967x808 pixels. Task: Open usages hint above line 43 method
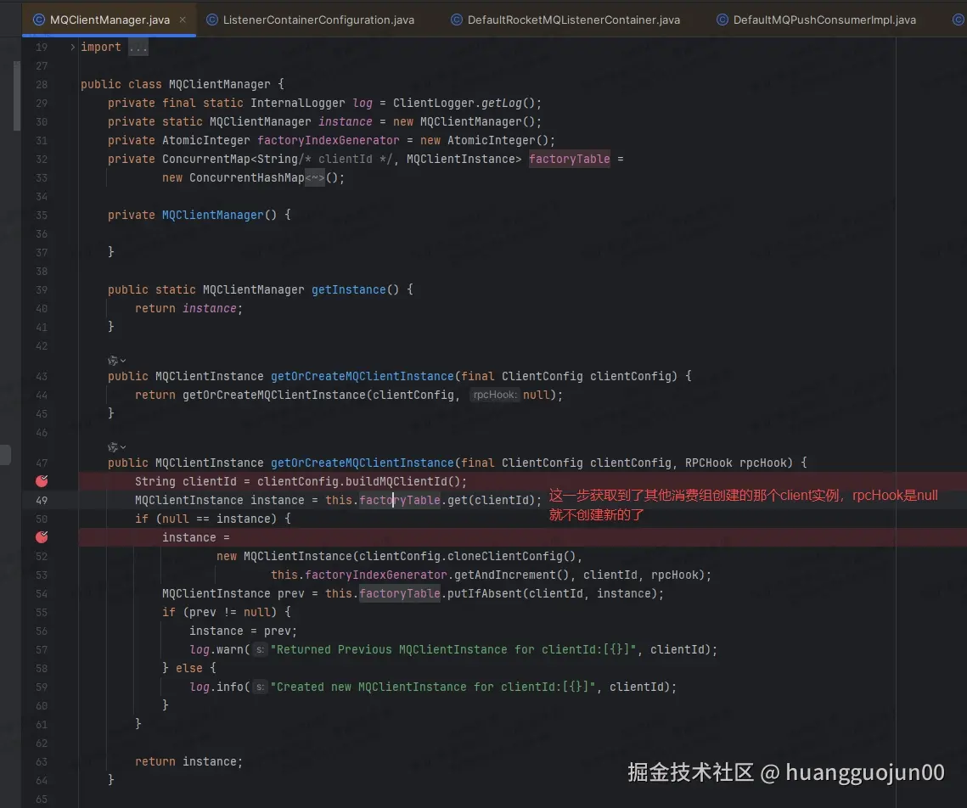click(x=116, y=361)
